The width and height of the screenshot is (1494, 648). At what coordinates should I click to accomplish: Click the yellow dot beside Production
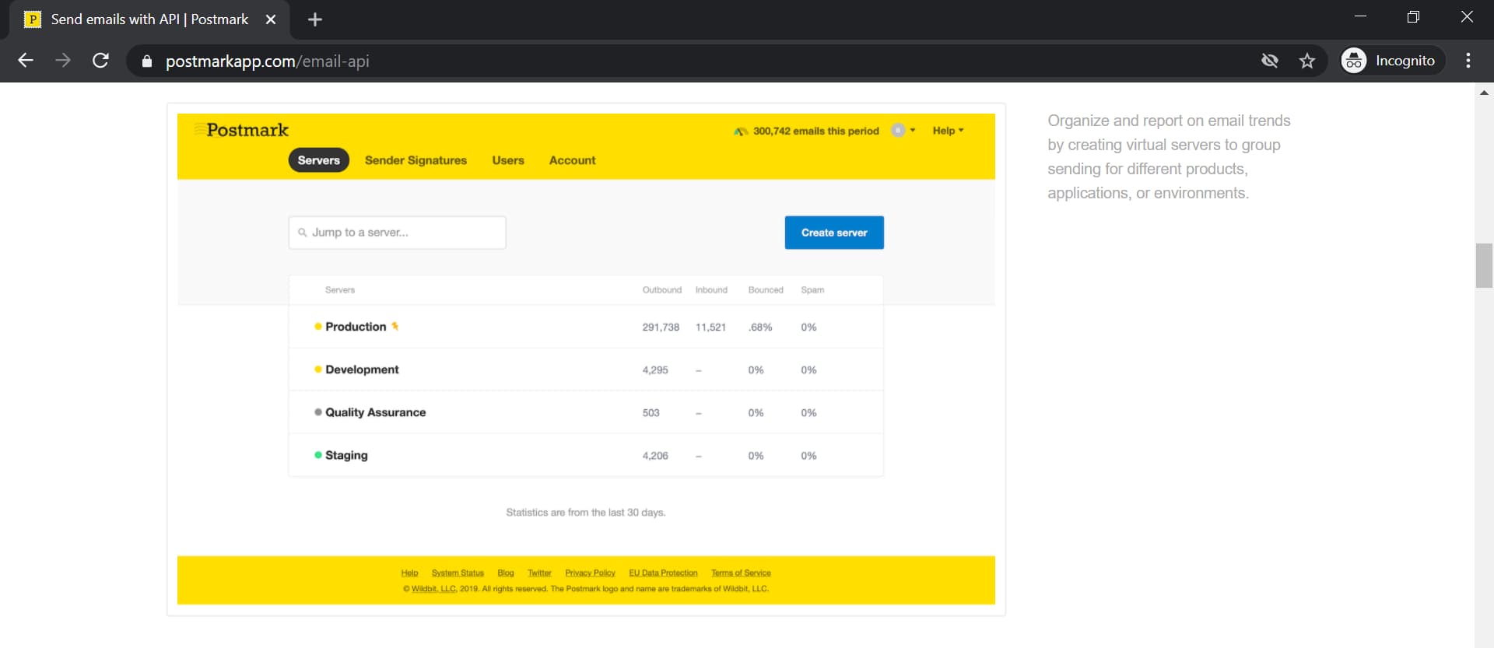tap(318, 327)
